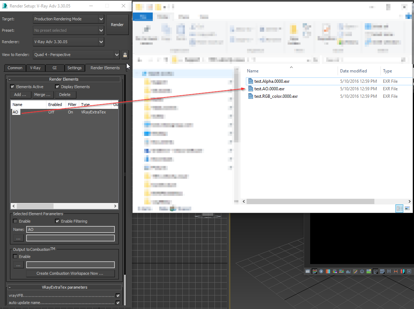Toggle curves striped icon in VFB toolbar
The height and width of the screenshot is (309, 414).
pyautogui.click(x=355, y=271)
